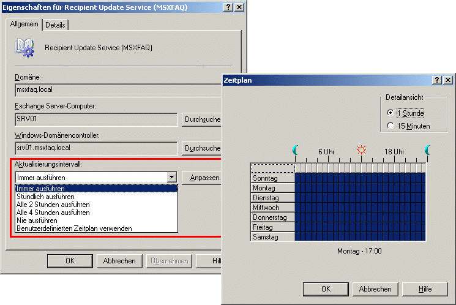Click the '6 Uhr' time label

coord(326,152)
